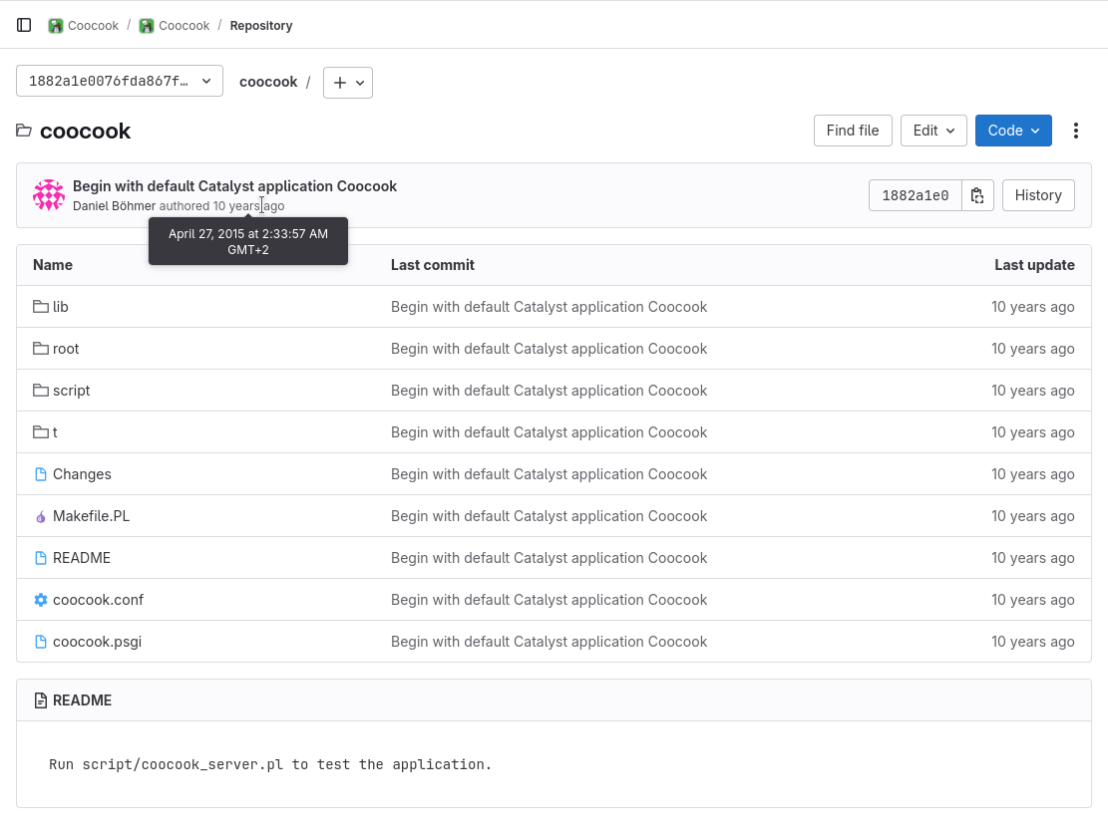Click folder icon beside coocook heading

tap(24, 131)
